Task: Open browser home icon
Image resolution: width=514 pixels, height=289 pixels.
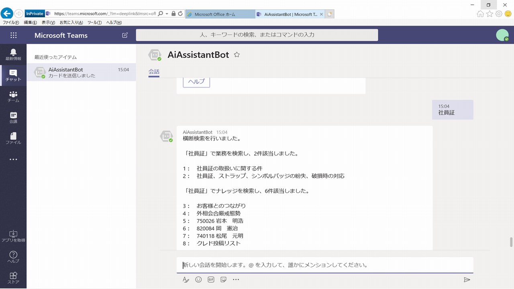Action: tap(480, 14)
